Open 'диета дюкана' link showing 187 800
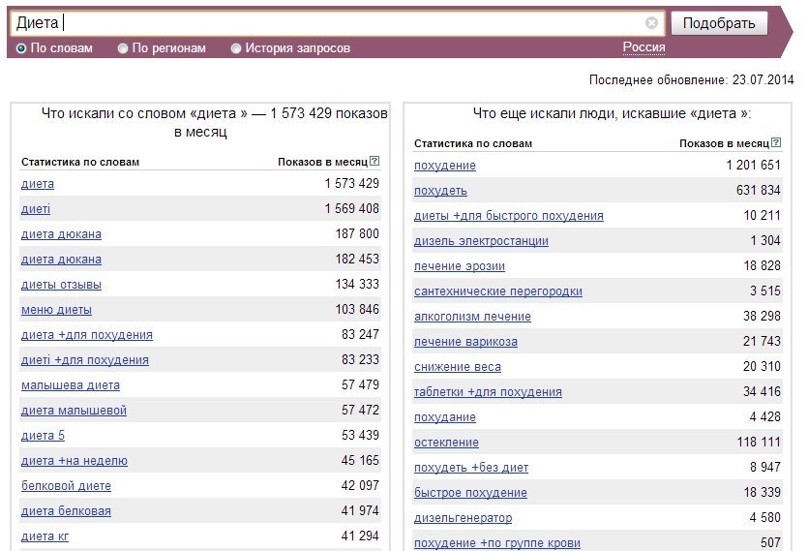808x551 pixels. [61, 234]
